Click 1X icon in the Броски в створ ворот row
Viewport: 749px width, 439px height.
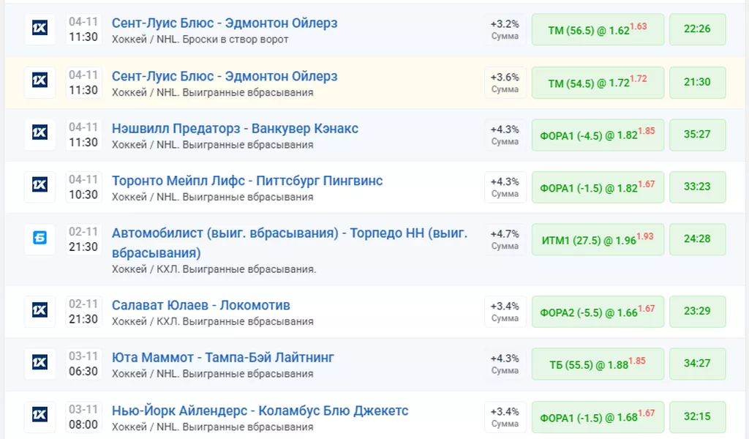point(39,29)
